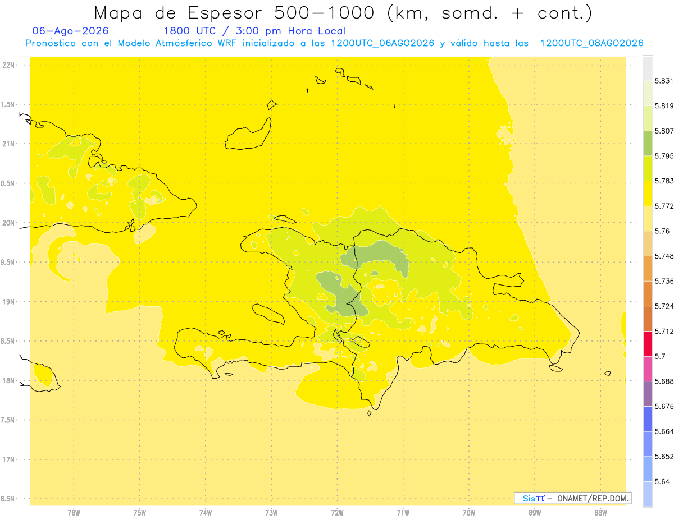
Task: Click the 20N latitude axis label
Action: coord(8,223)
